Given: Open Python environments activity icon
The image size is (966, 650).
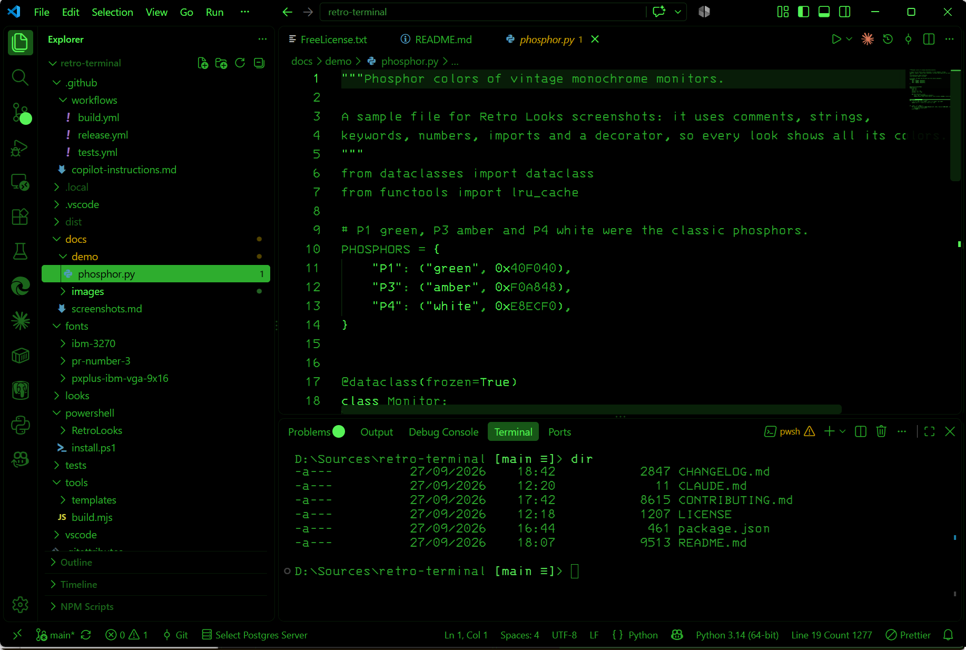Looking at the screenshot, I should tap(20, 425).
